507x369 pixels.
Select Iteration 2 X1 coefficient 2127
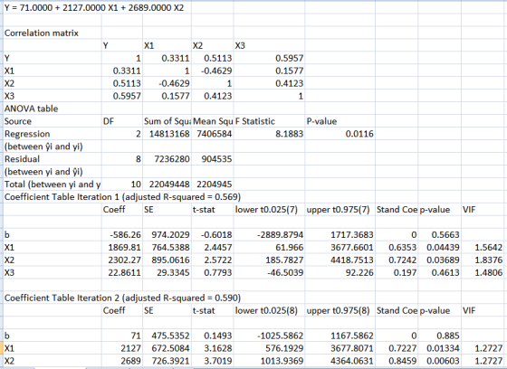pos(122,348)
